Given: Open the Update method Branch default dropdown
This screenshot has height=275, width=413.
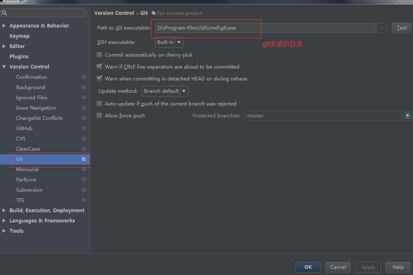Looking at the screenshot, I should pyautogui.click(x=165, y=91).
